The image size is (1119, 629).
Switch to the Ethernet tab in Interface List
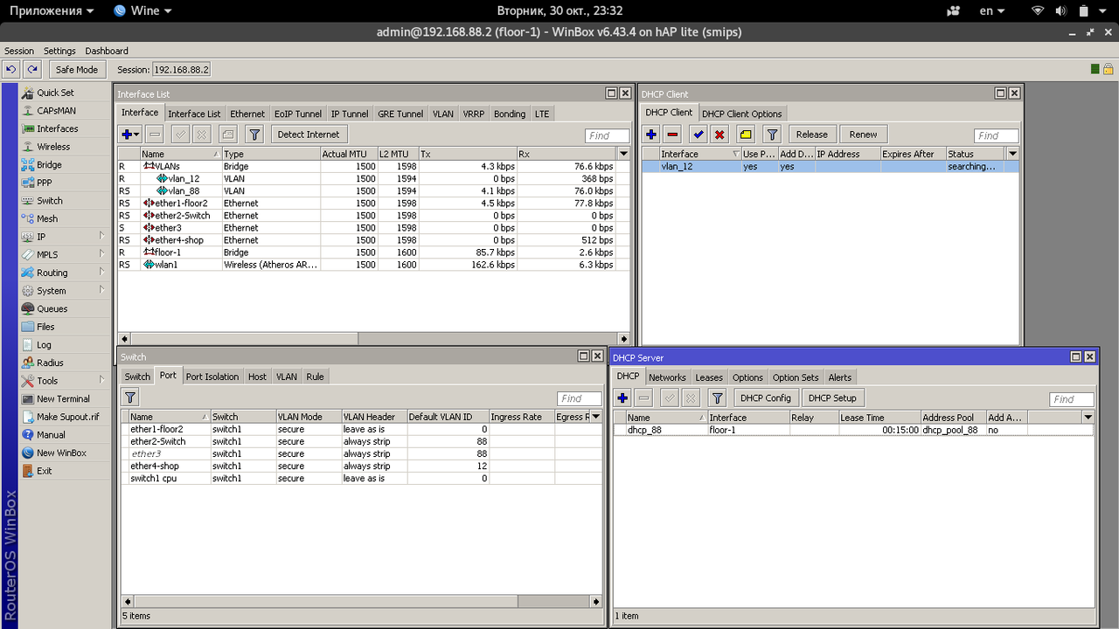point(247,114)
